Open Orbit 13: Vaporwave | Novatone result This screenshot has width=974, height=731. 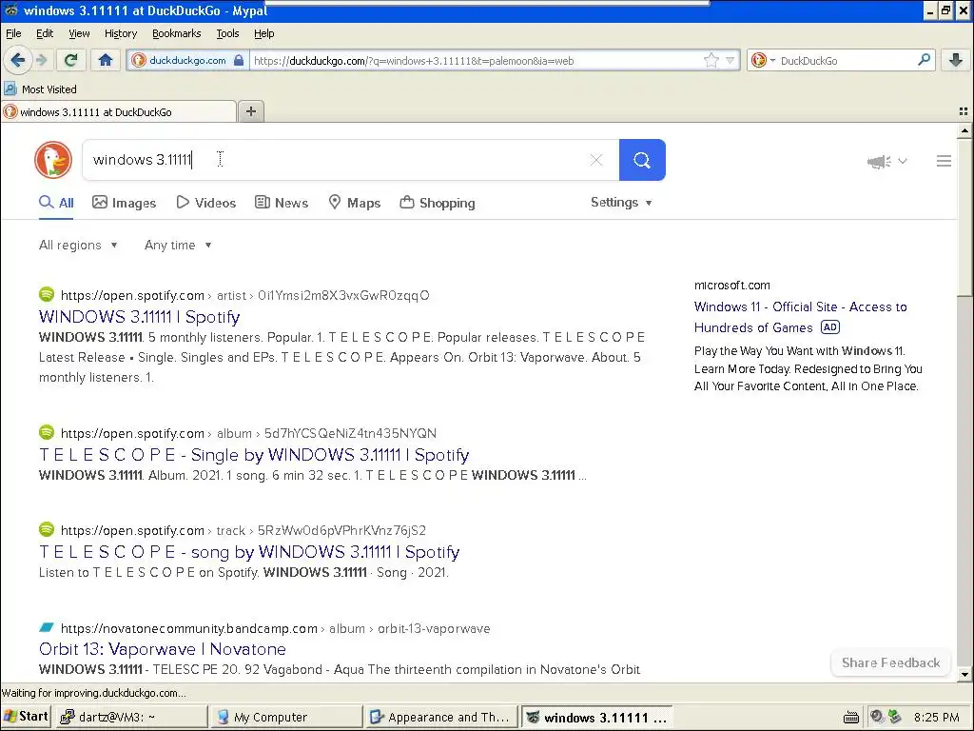(162, 649)
